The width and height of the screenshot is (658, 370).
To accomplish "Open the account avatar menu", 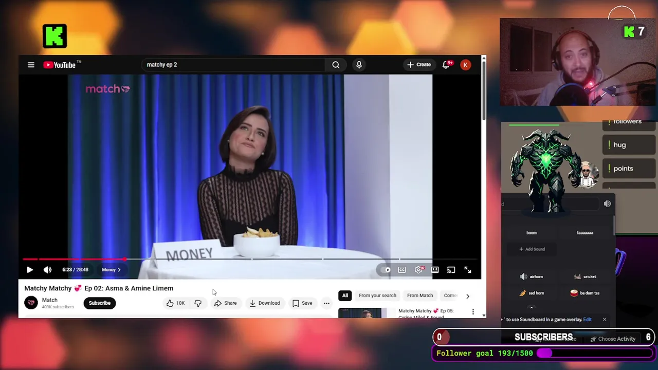I will (x=465, y=65).
